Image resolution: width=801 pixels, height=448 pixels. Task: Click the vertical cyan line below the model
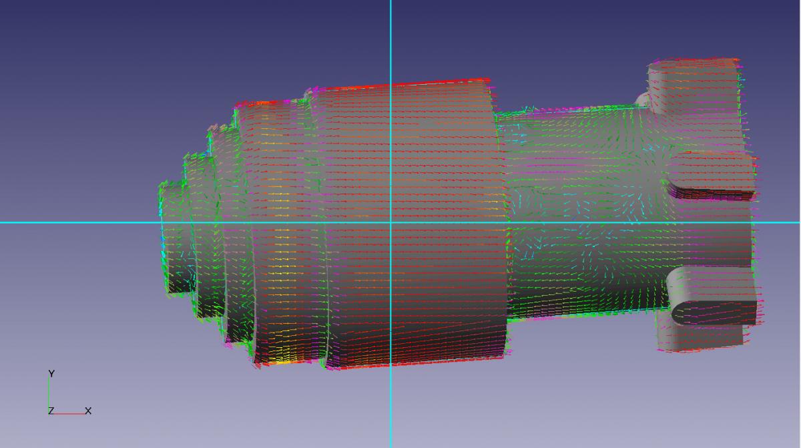[390, 407]
